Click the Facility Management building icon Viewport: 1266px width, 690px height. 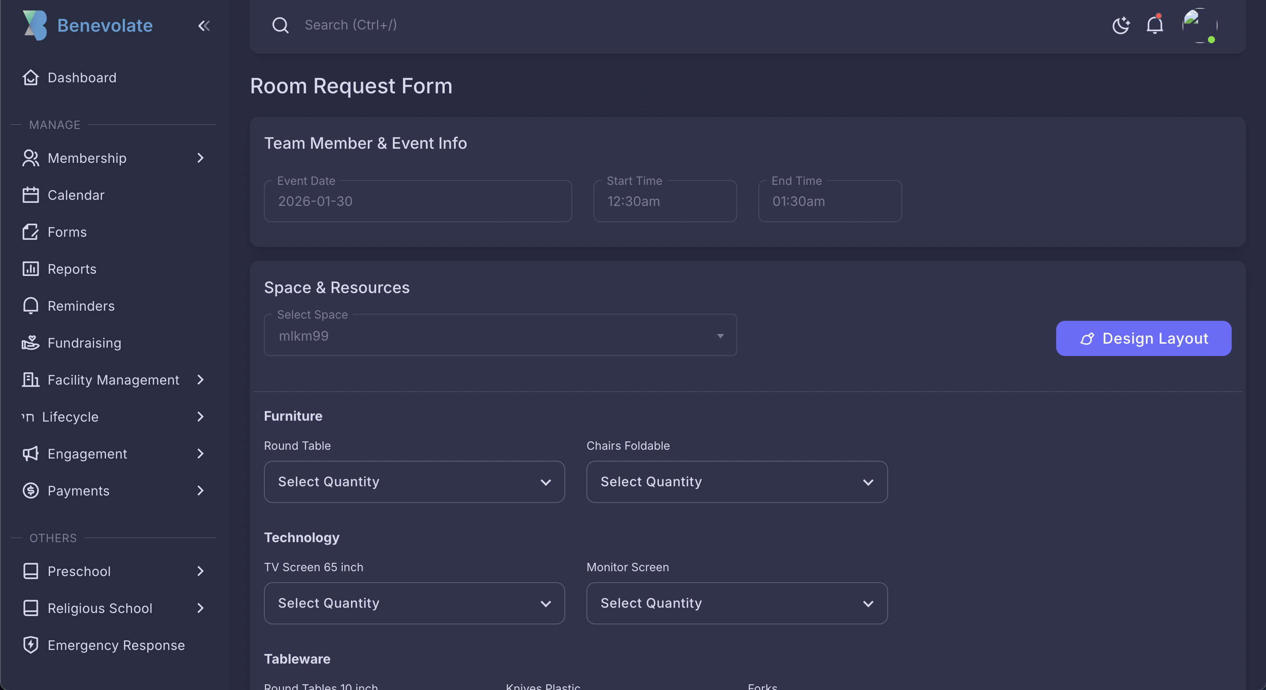coord(30,380)
